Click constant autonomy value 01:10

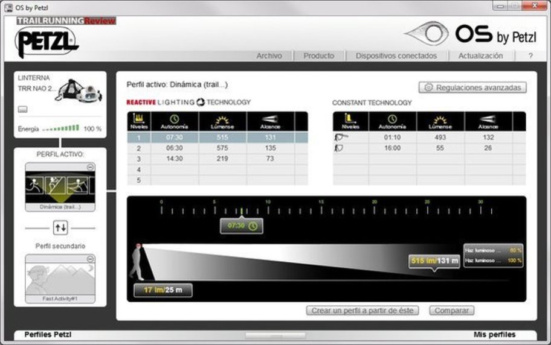pos(392,138)
